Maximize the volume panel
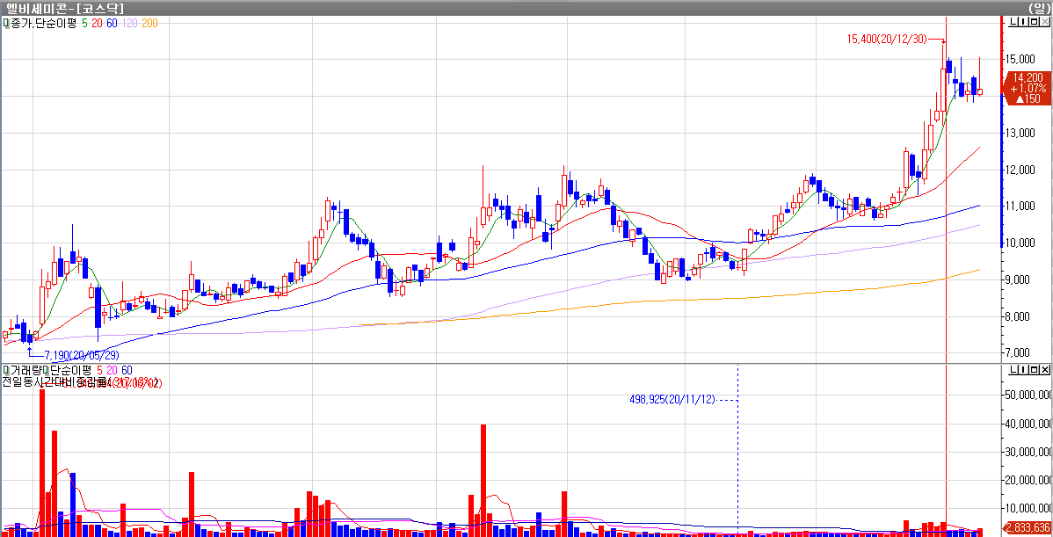Viewport: 1053px width, 537px height. pyautogui.click(x=1035, y=370)
